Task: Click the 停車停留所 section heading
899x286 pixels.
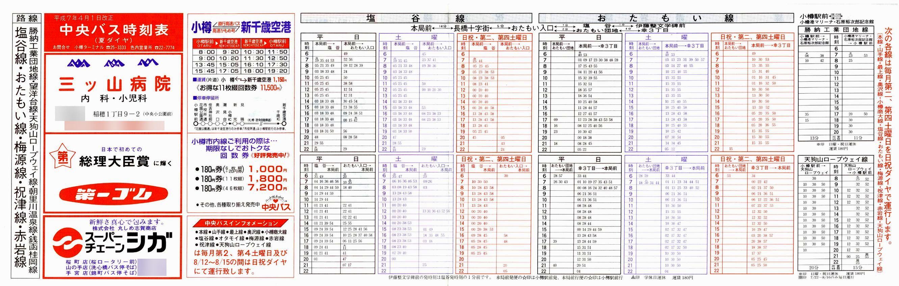Action: pyautogui.click(x=206, y=98)
